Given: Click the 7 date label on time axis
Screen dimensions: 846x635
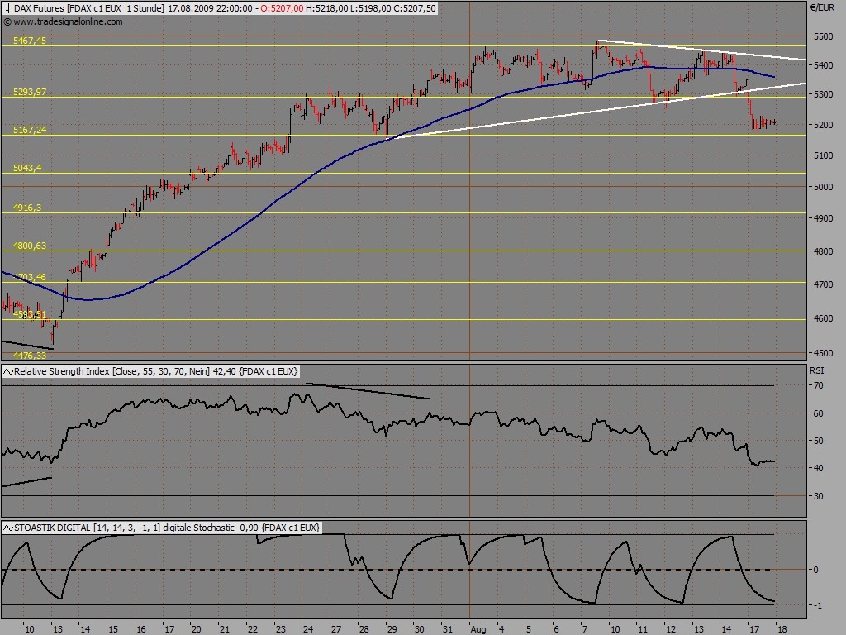Looking at the screenshot, I should click(x=584, y=629).
